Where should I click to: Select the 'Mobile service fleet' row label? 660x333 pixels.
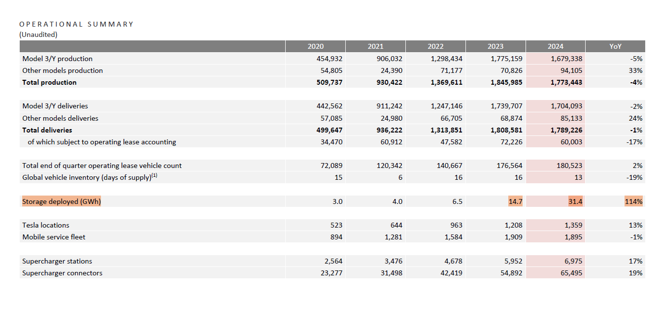(x=54, y=237)
